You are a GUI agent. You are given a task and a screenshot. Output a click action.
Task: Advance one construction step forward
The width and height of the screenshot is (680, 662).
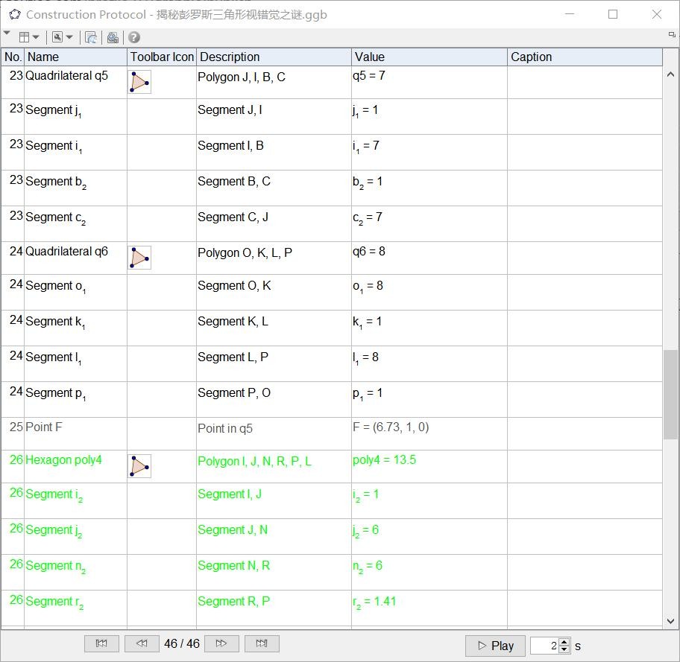click(x=221, y=644)
